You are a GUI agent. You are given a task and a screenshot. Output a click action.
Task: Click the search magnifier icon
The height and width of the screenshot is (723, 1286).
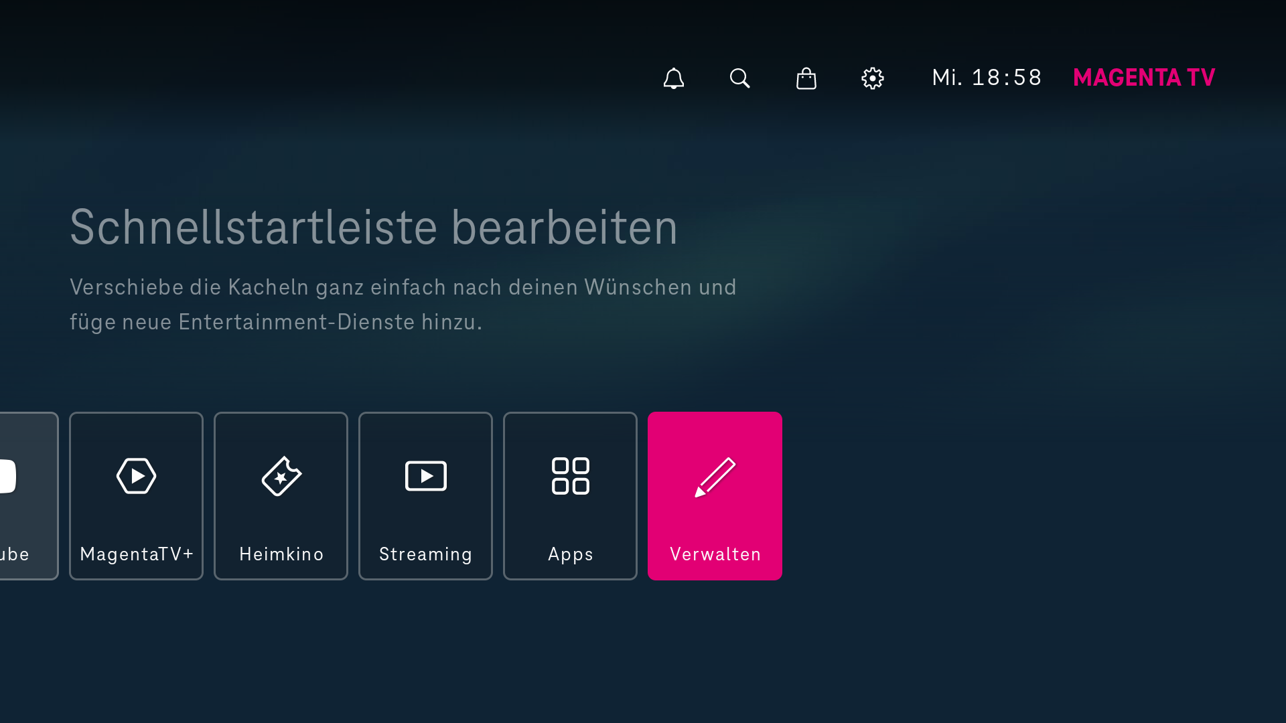click(x=739, y=78)
